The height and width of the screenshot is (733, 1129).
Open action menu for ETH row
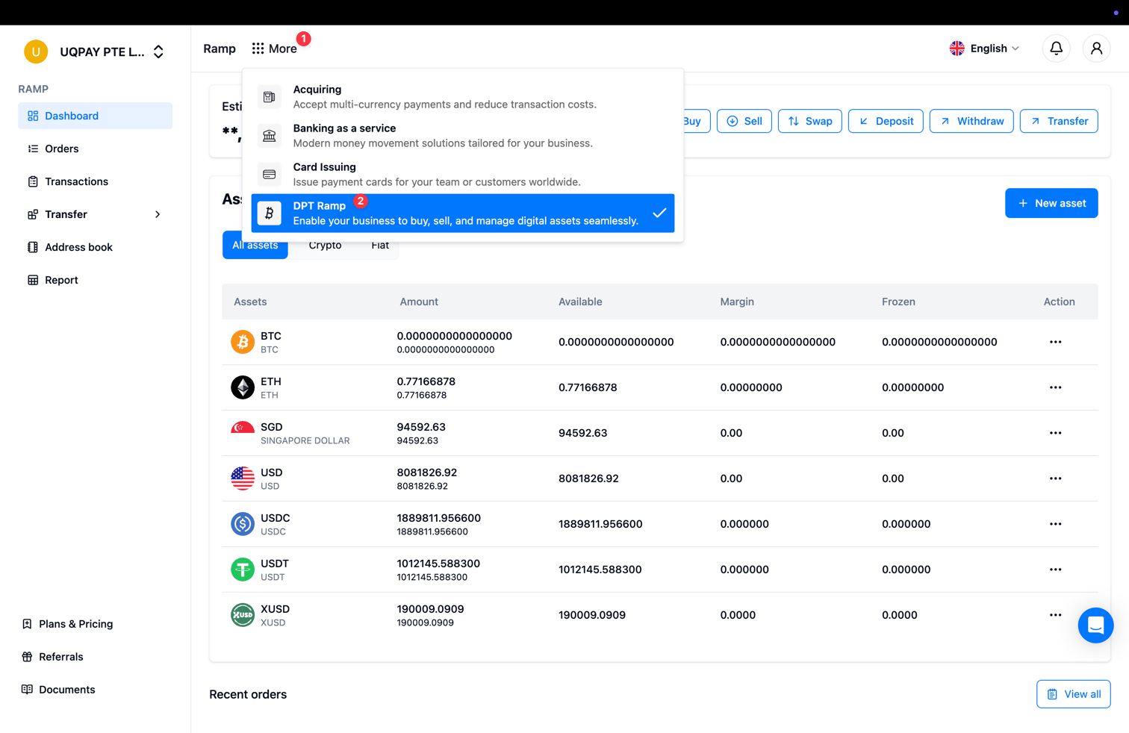coord(1055,387)
